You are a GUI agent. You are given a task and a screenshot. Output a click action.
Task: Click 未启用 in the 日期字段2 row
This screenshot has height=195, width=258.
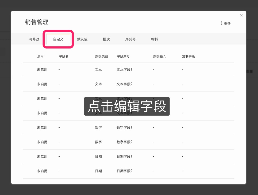coord(42,171)
